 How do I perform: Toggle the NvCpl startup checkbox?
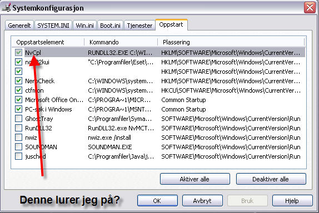(18, 53)
